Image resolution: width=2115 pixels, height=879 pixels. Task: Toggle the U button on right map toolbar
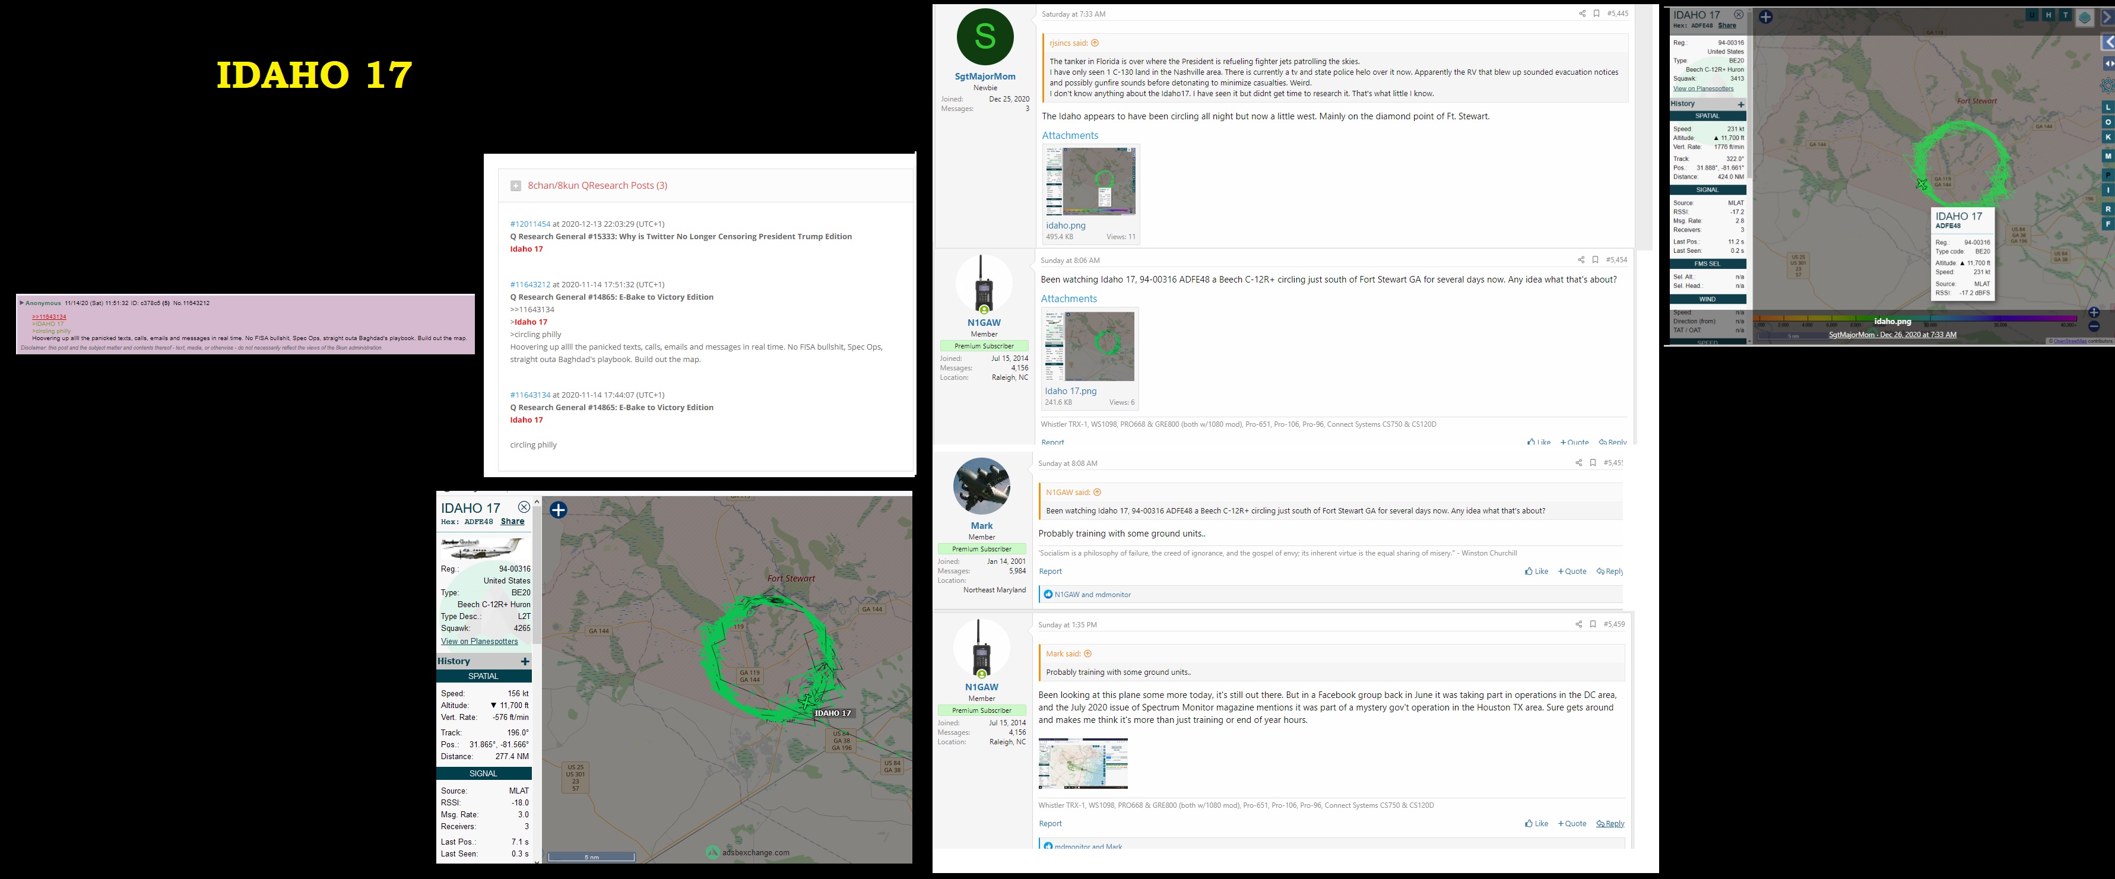(x=2032, y=15)
